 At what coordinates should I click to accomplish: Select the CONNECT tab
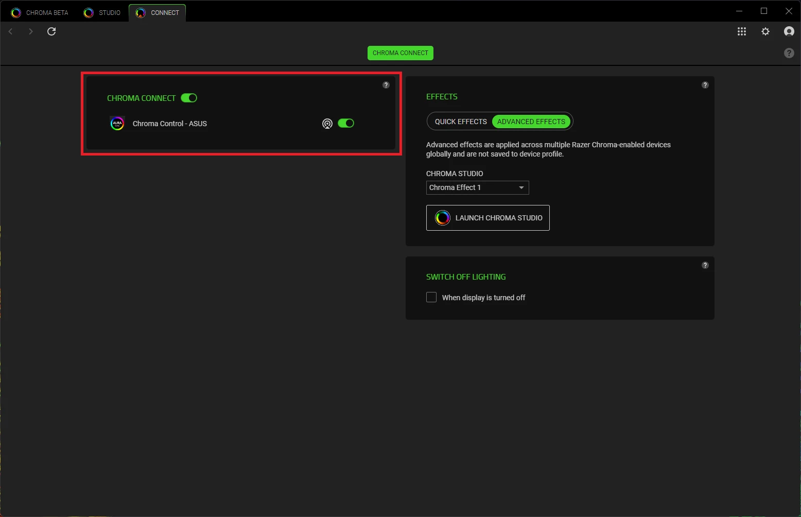tap(158, 13)
